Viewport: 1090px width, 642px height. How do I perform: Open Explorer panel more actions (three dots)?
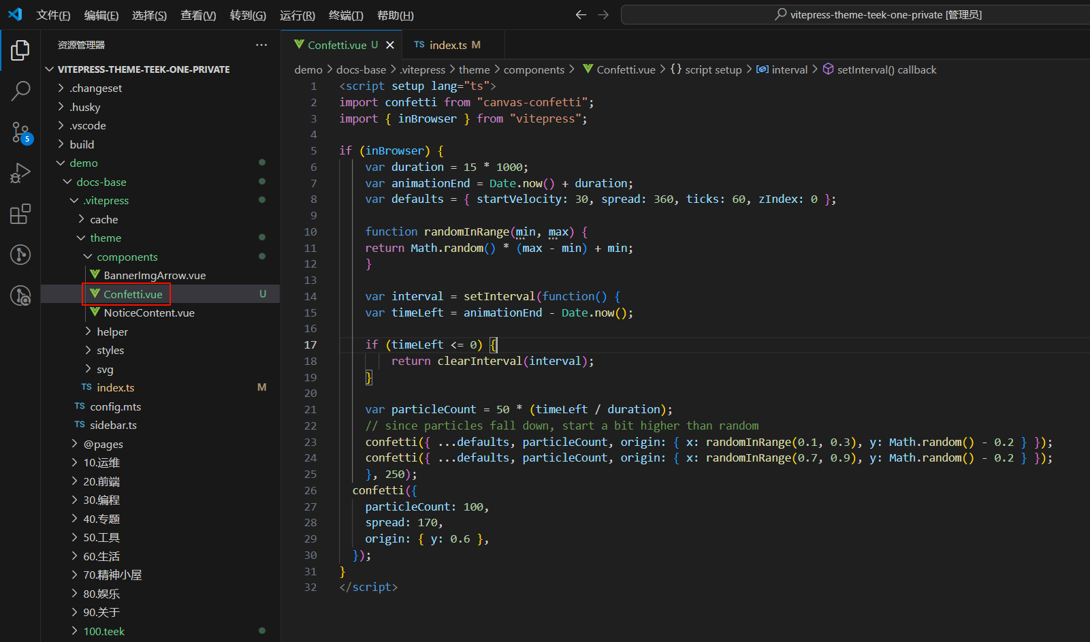tap(261, 45)
